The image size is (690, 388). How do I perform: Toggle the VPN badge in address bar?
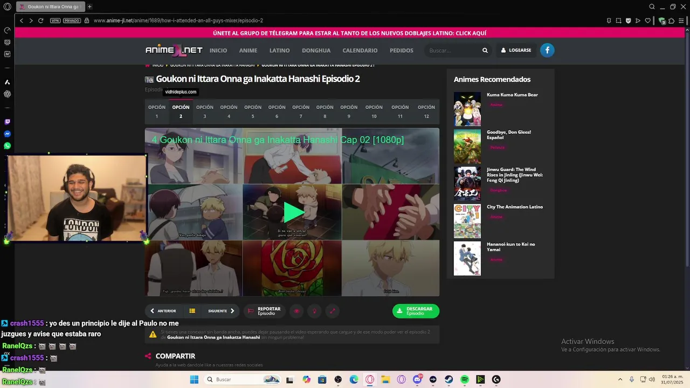(x=55, y=20)
